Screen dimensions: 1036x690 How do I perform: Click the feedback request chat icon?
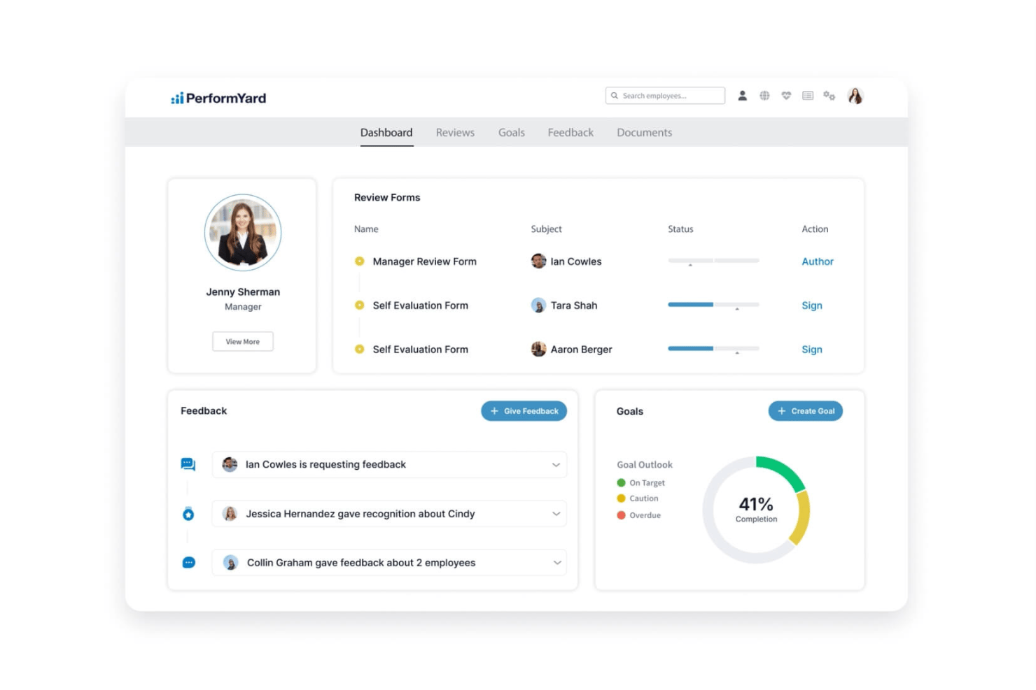(188, 464)
